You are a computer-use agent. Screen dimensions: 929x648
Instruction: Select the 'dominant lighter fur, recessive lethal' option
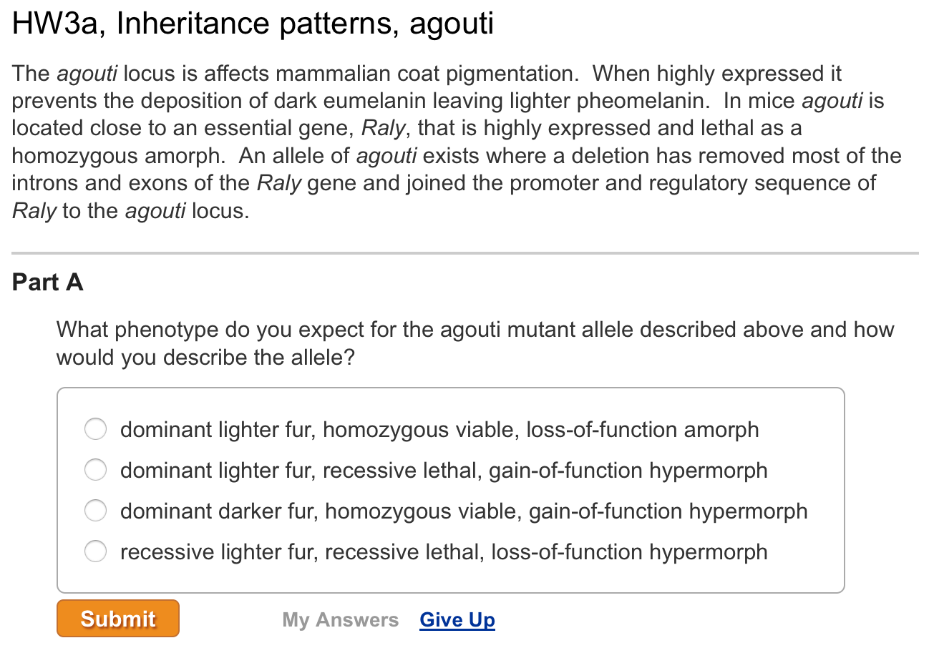point(95,470)
